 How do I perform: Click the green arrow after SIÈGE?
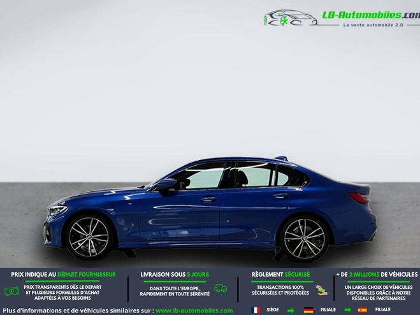tap(291, 311)
